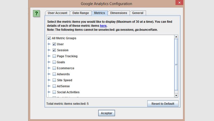214x121 pixels.
Task: Click the 'All Metric Groups' label
Action: 64,38
